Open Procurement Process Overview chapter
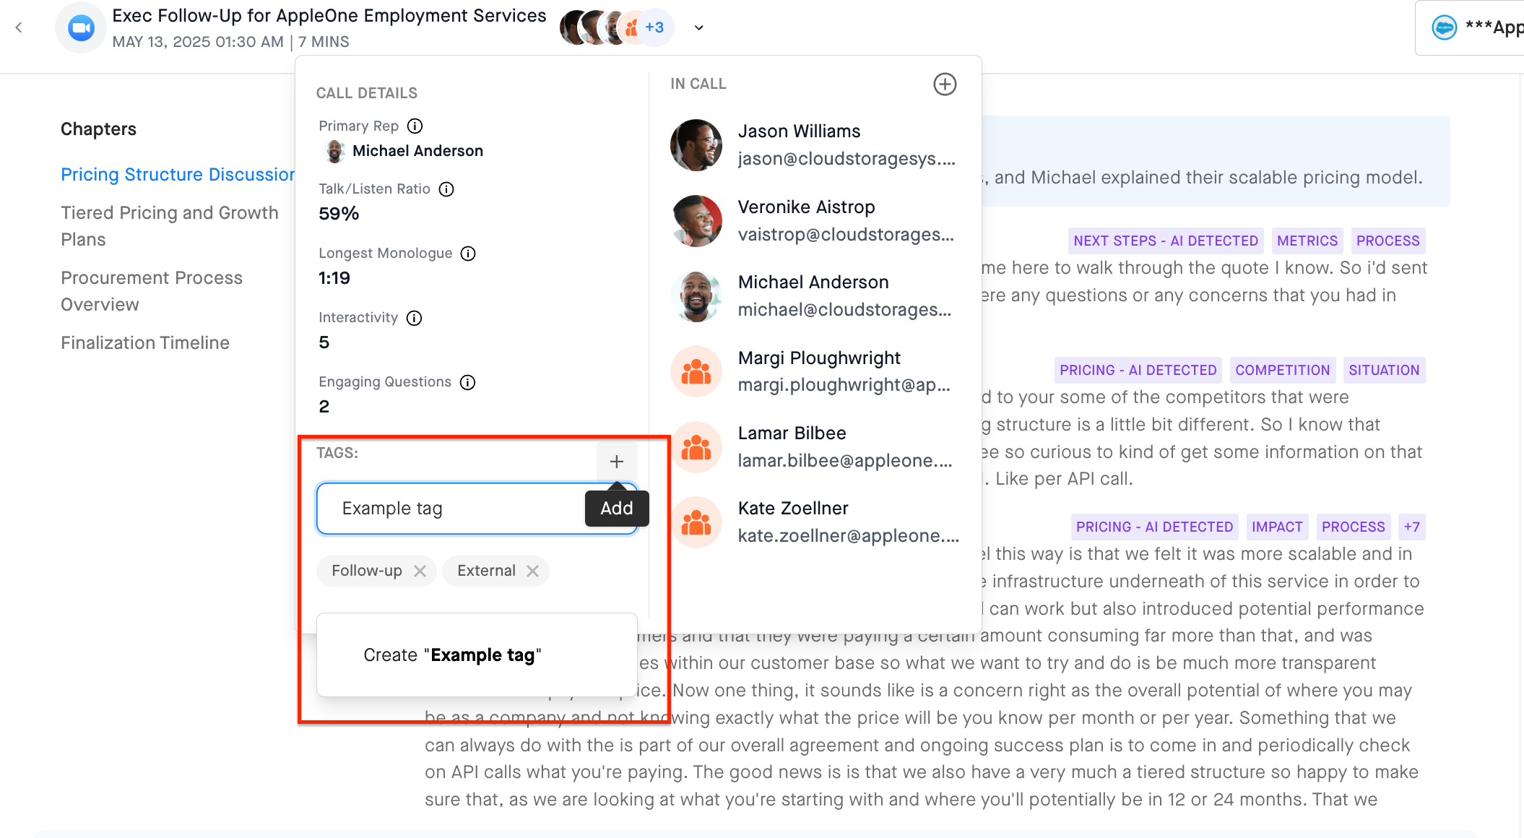This screenshot has height=838, width=1524. click(152, 291)
